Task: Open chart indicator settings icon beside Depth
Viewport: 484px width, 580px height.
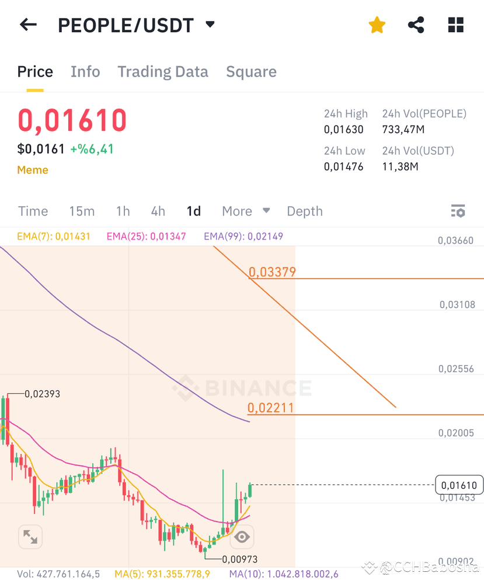Action: coord(457,211)
